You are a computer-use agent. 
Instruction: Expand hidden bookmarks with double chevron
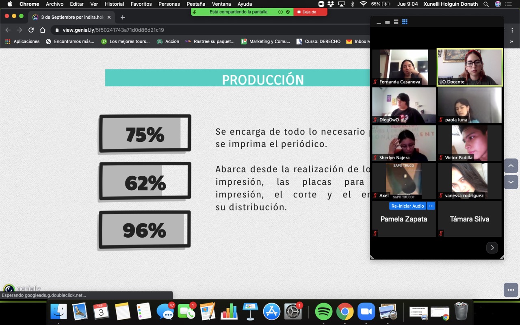click(x=511, y=41)
